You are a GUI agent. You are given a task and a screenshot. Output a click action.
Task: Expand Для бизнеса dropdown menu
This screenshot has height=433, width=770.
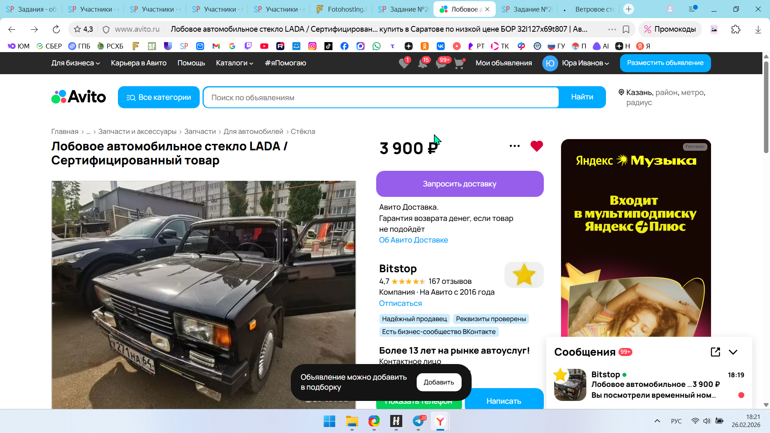pos(75,63)
